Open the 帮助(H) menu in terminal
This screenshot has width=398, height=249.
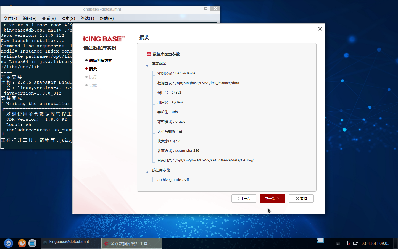click(x=107, y=18)
